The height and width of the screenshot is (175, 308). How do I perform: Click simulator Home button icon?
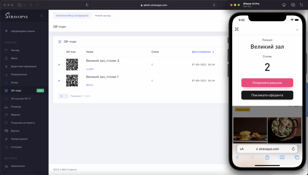point(284,5)
